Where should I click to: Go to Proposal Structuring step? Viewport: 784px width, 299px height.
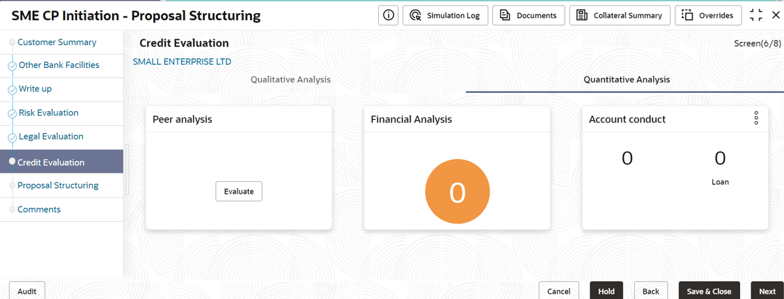(x=58, y=186)
